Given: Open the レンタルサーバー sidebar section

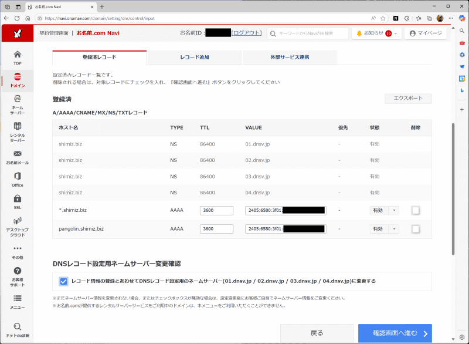Looking at the screenshot, I should coord(17,130).
